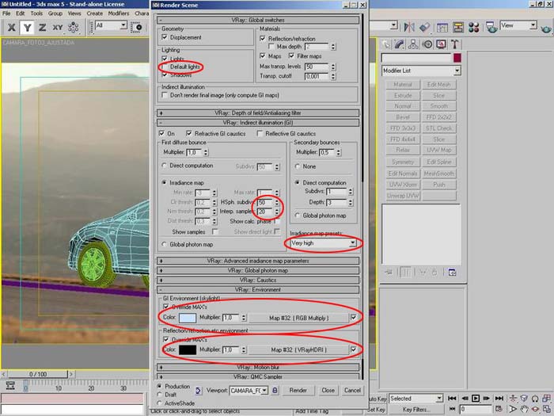Click the Render button

click(x=298, y=390)
